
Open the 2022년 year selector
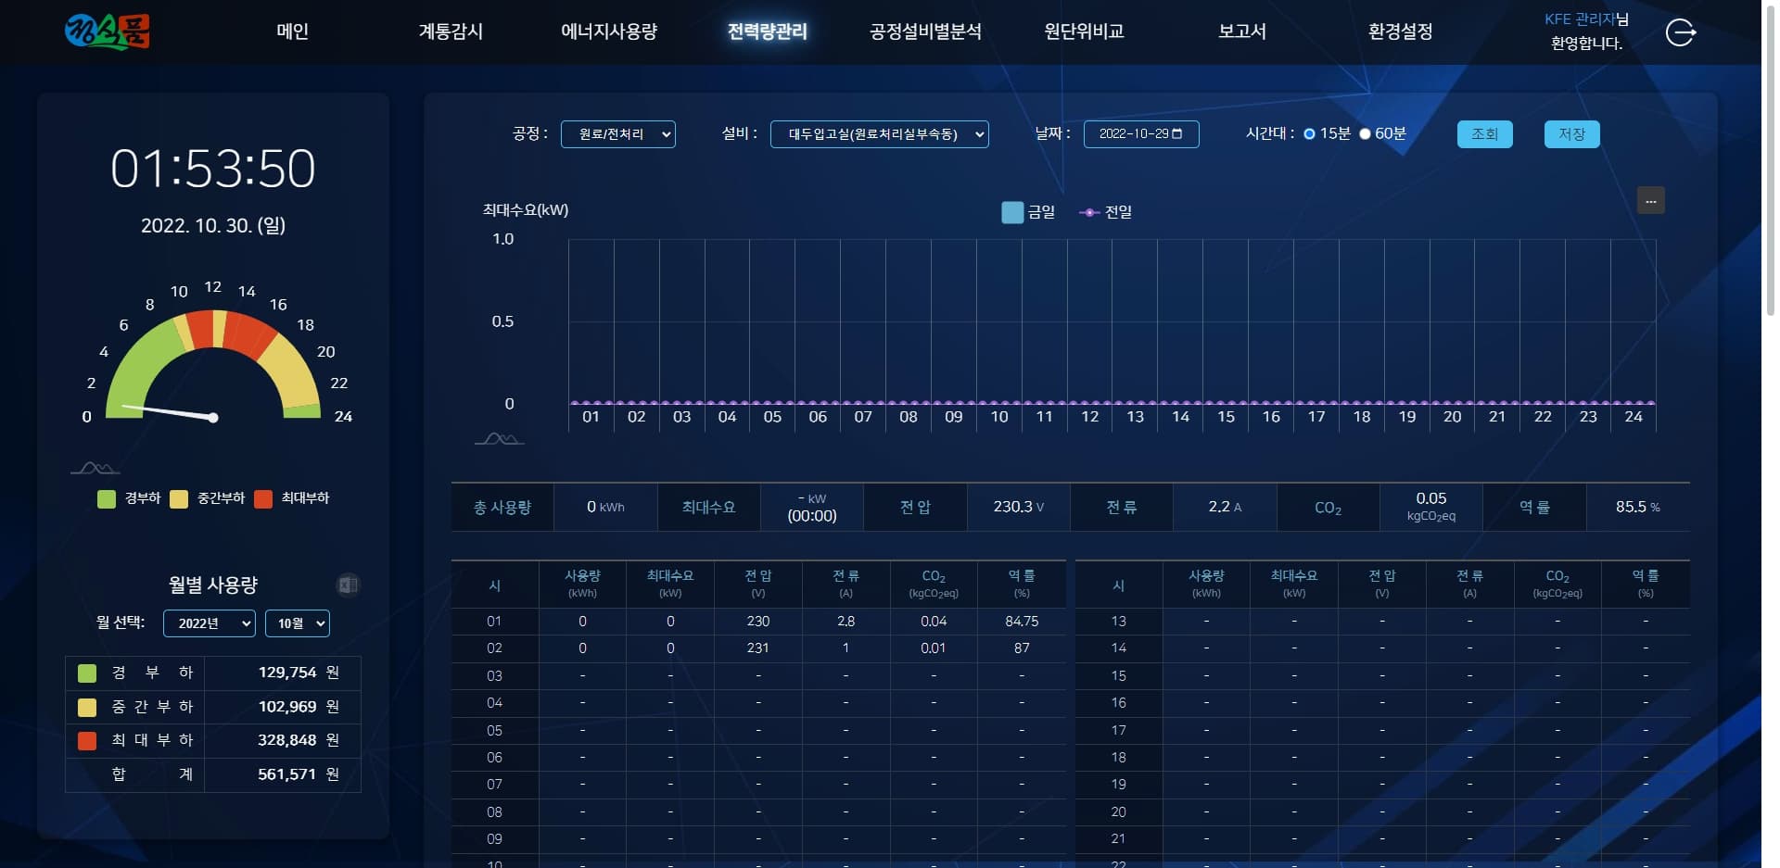click(x=209, y=623)
